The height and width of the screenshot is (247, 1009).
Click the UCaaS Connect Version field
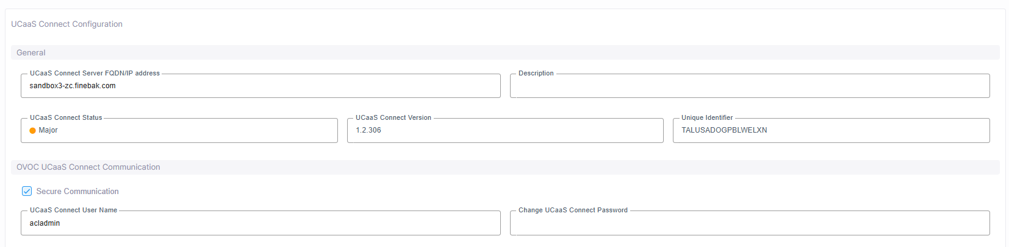coord(505,130)
